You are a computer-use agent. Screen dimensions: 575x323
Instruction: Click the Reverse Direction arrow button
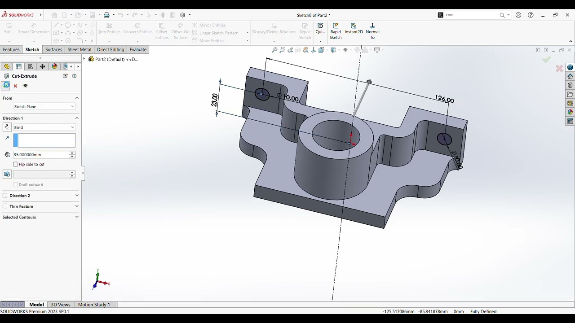tap(7, 127)
